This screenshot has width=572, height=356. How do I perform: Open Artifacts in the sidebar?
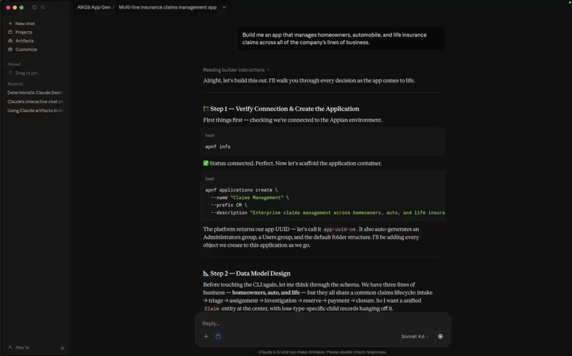click(24, 41)
